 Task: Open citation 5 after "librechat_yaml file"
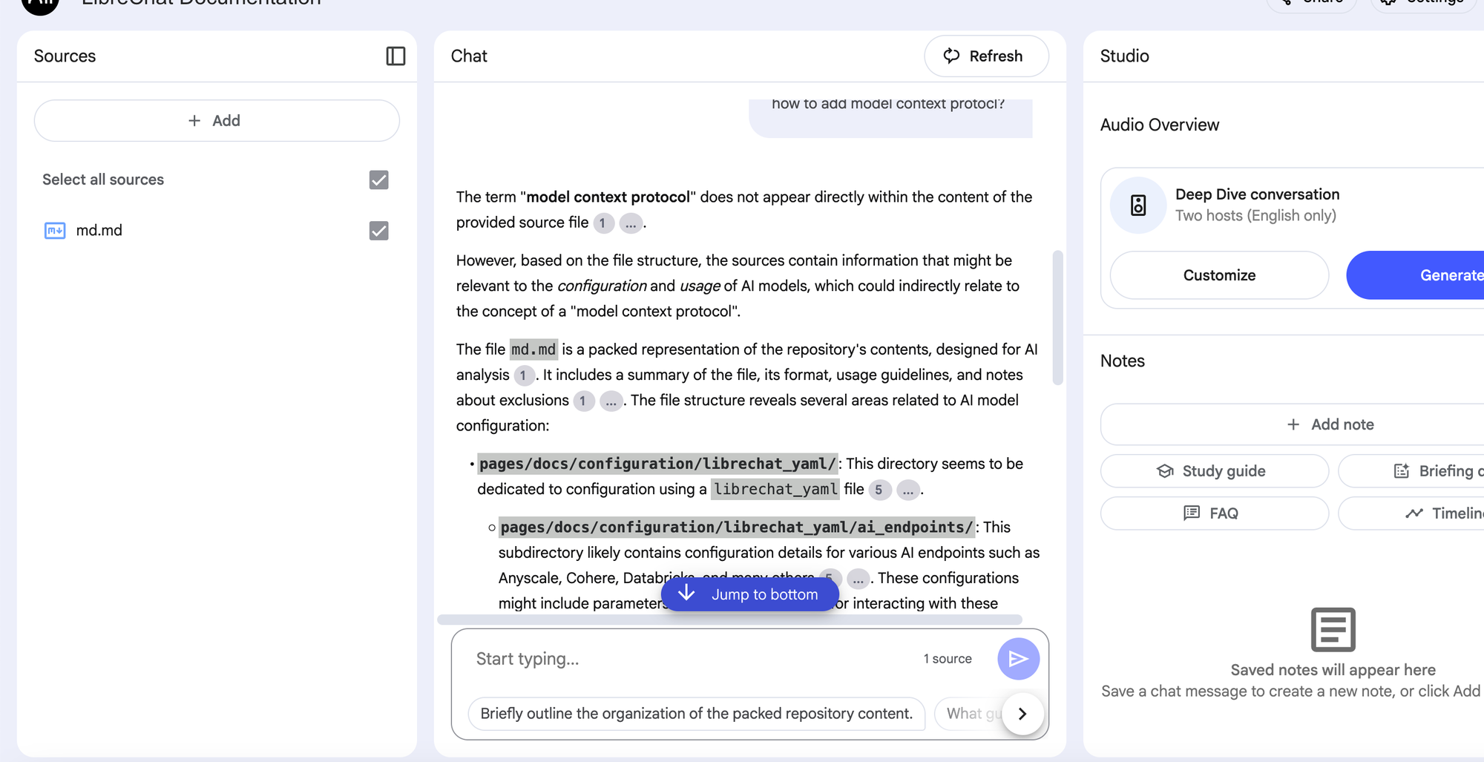click(x=879, y=490)
